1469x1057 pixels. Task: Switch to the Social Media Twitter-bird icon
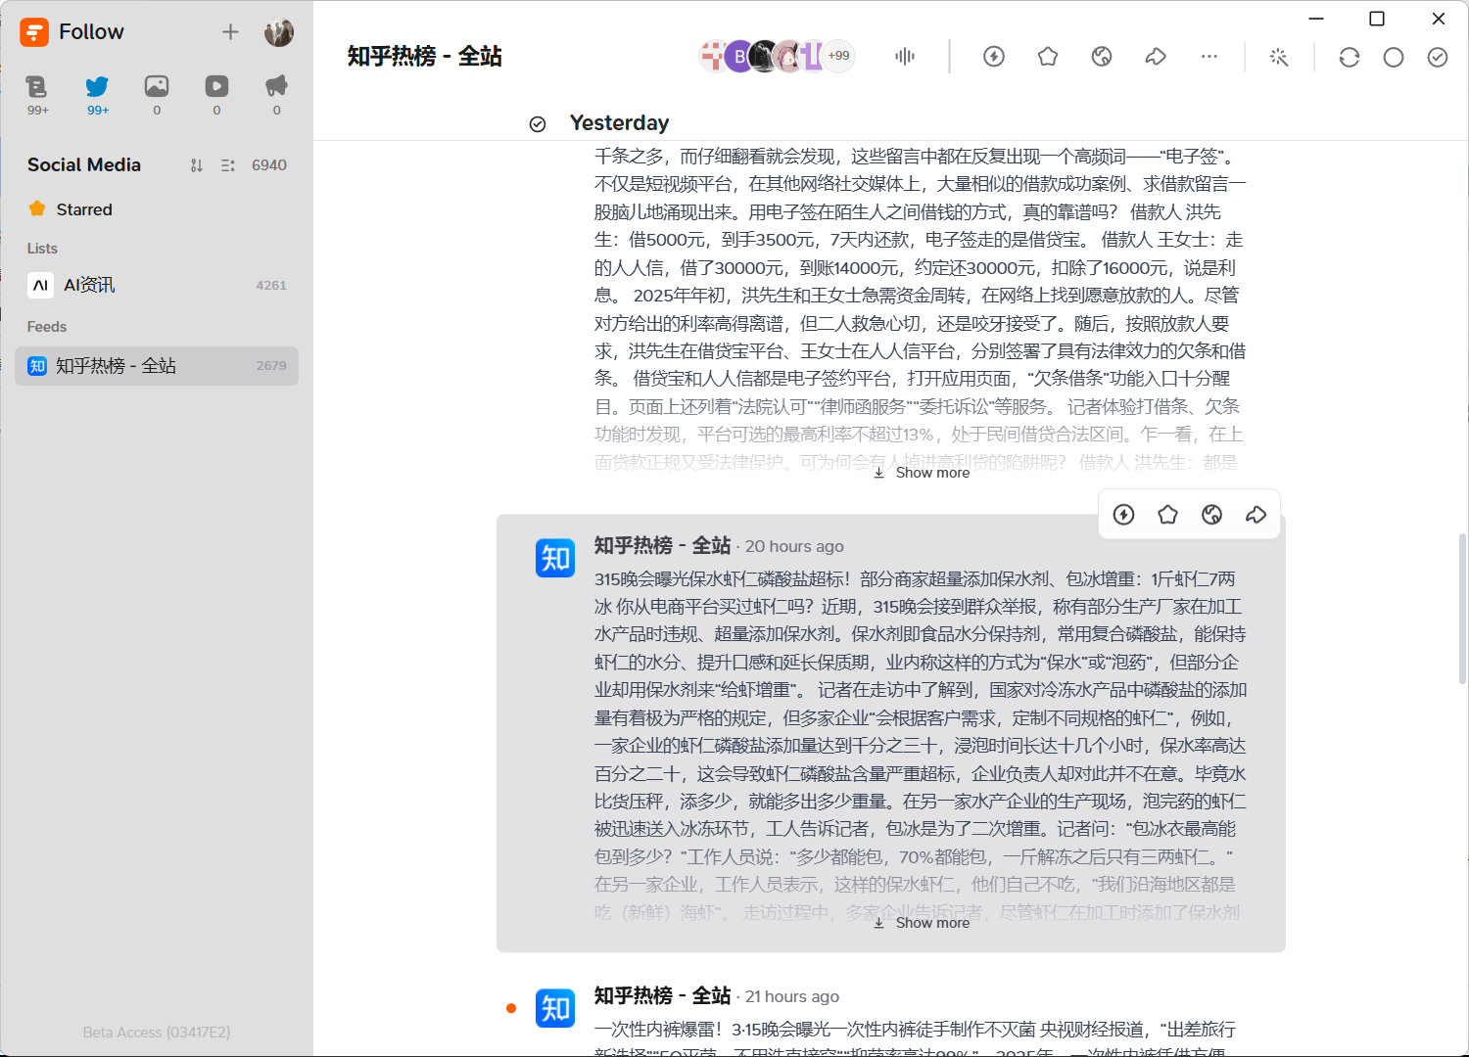(97, 86)
